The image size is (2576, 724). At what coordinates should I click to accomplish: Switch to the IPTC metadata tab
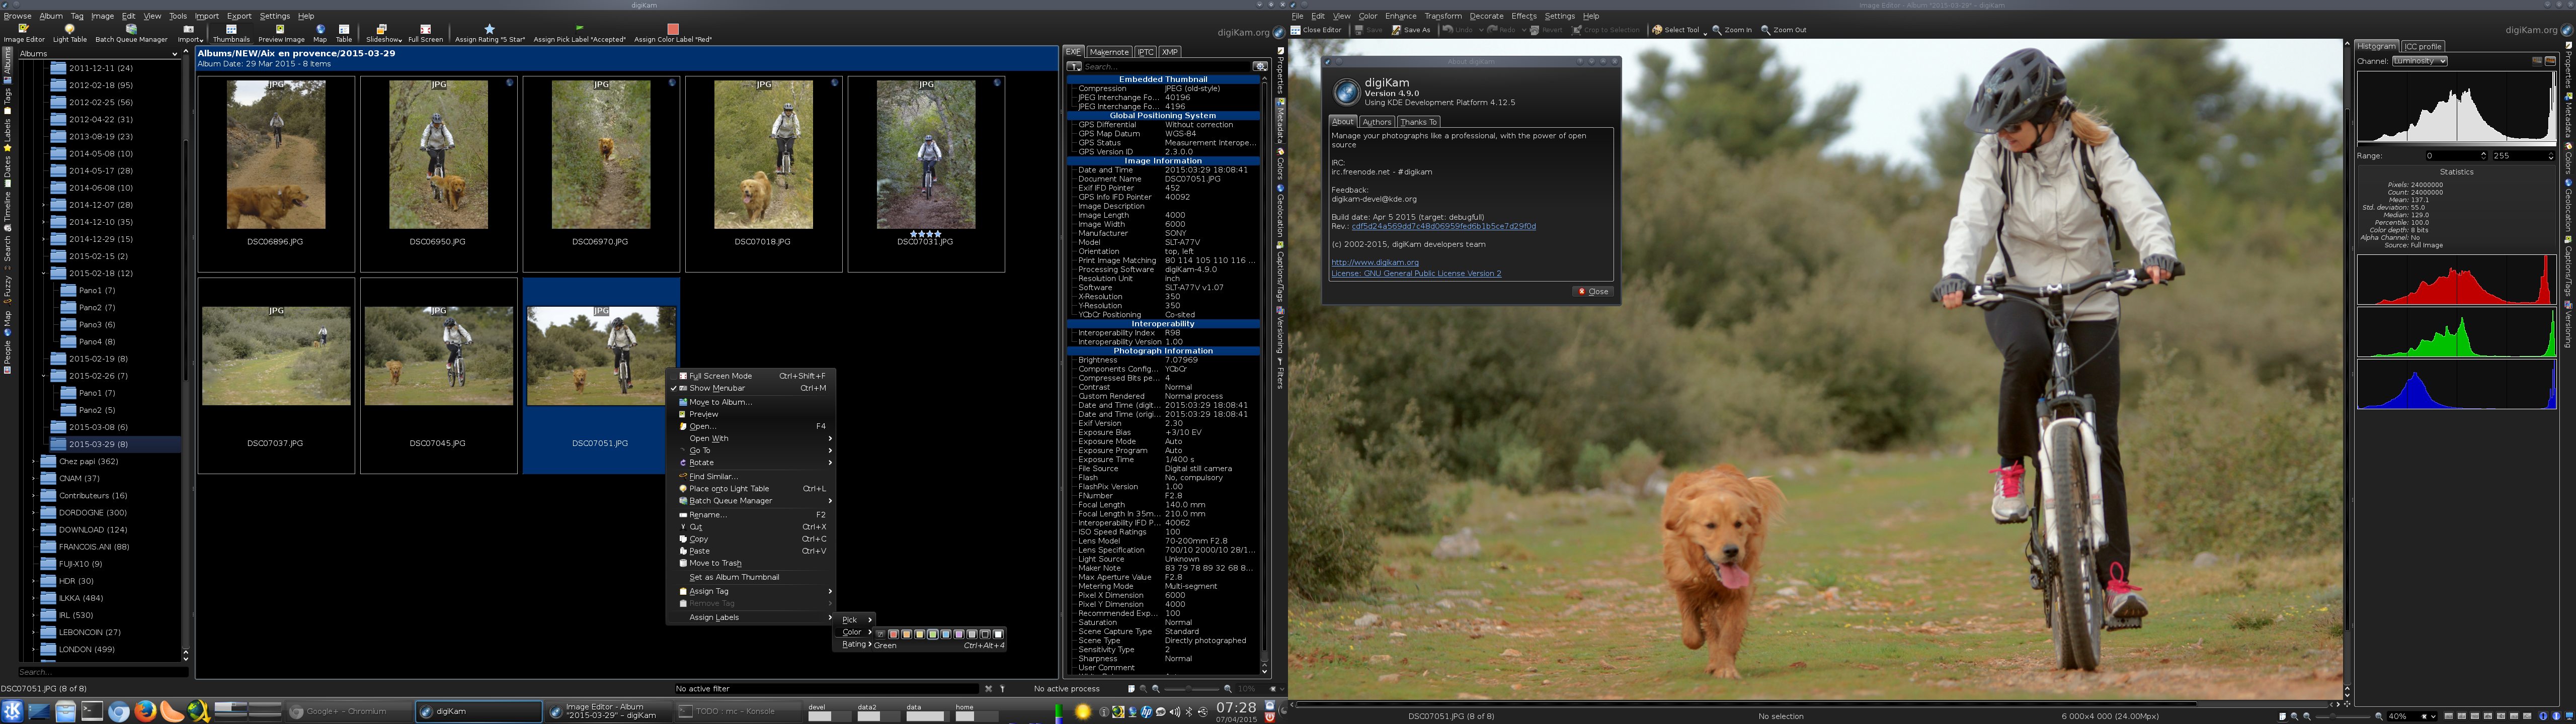[x=1145, y=52]
